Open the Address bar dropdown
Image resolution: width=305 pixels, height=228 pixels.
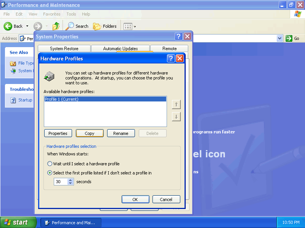pyautogui.click(x=279, y=38)
